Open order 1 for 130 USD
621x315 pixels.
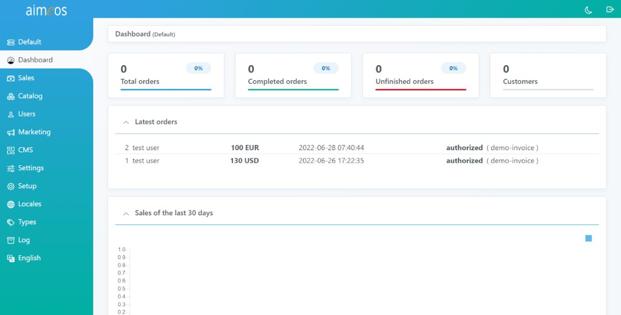[x=357, y=161]
